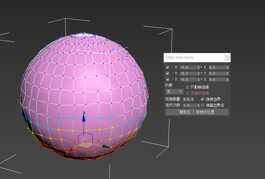Click the -Z spinner arrows
The image size is (265, 179).
pos(199,79)
